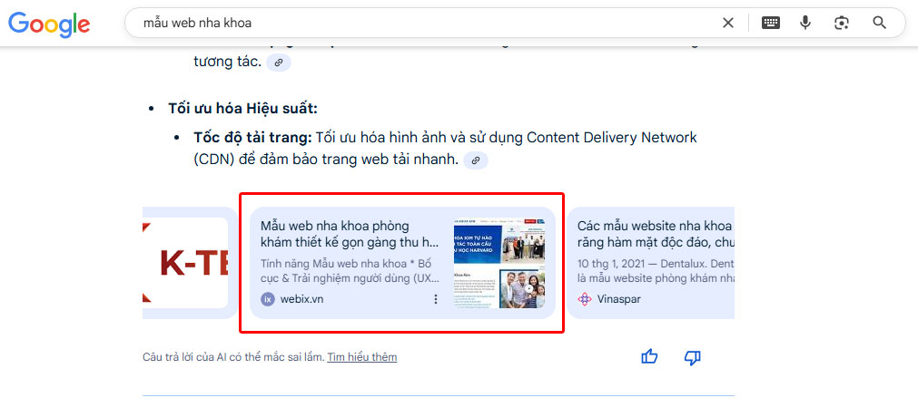918x417 pixels.
Task: Open 'Tìm hiểu thêm' link
Action: tap(361, 357)
